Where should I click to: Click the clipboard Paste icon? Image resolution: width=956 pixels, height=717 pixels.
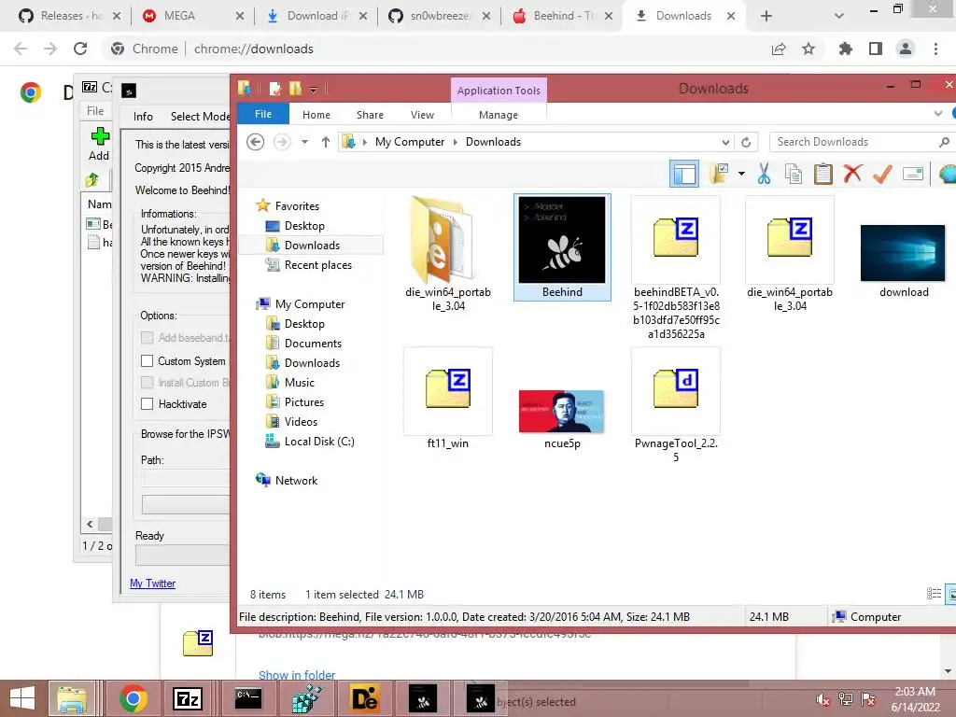[x=823, y=174]
